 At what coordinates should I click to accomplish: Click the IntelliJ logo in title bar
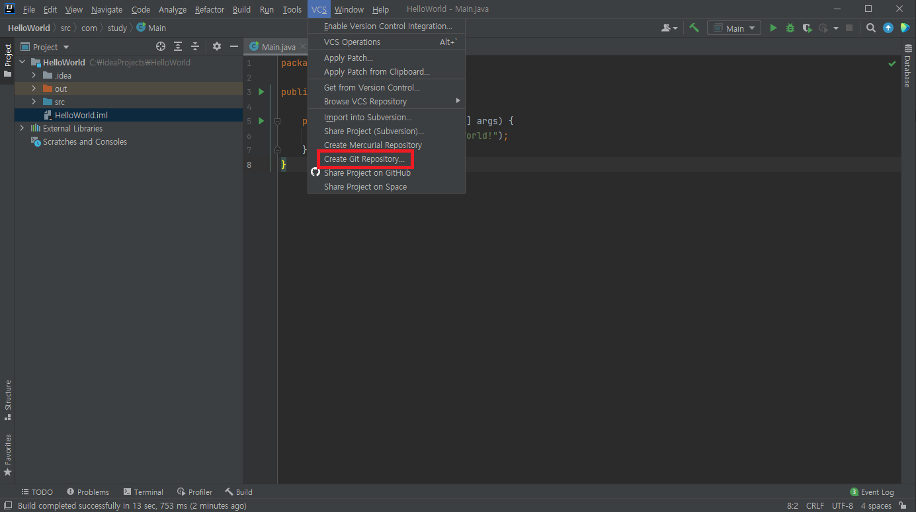point(9,9)
